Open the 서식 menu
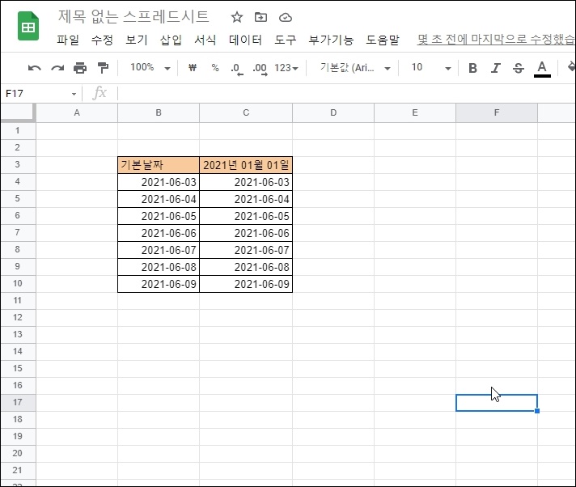The width and height of the screenshot is (576, 487). (x=205, y=40)
